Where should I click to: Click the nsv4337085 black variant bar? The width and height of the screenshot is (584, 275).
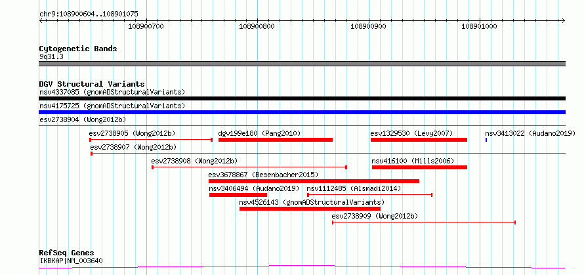point(302,98)
